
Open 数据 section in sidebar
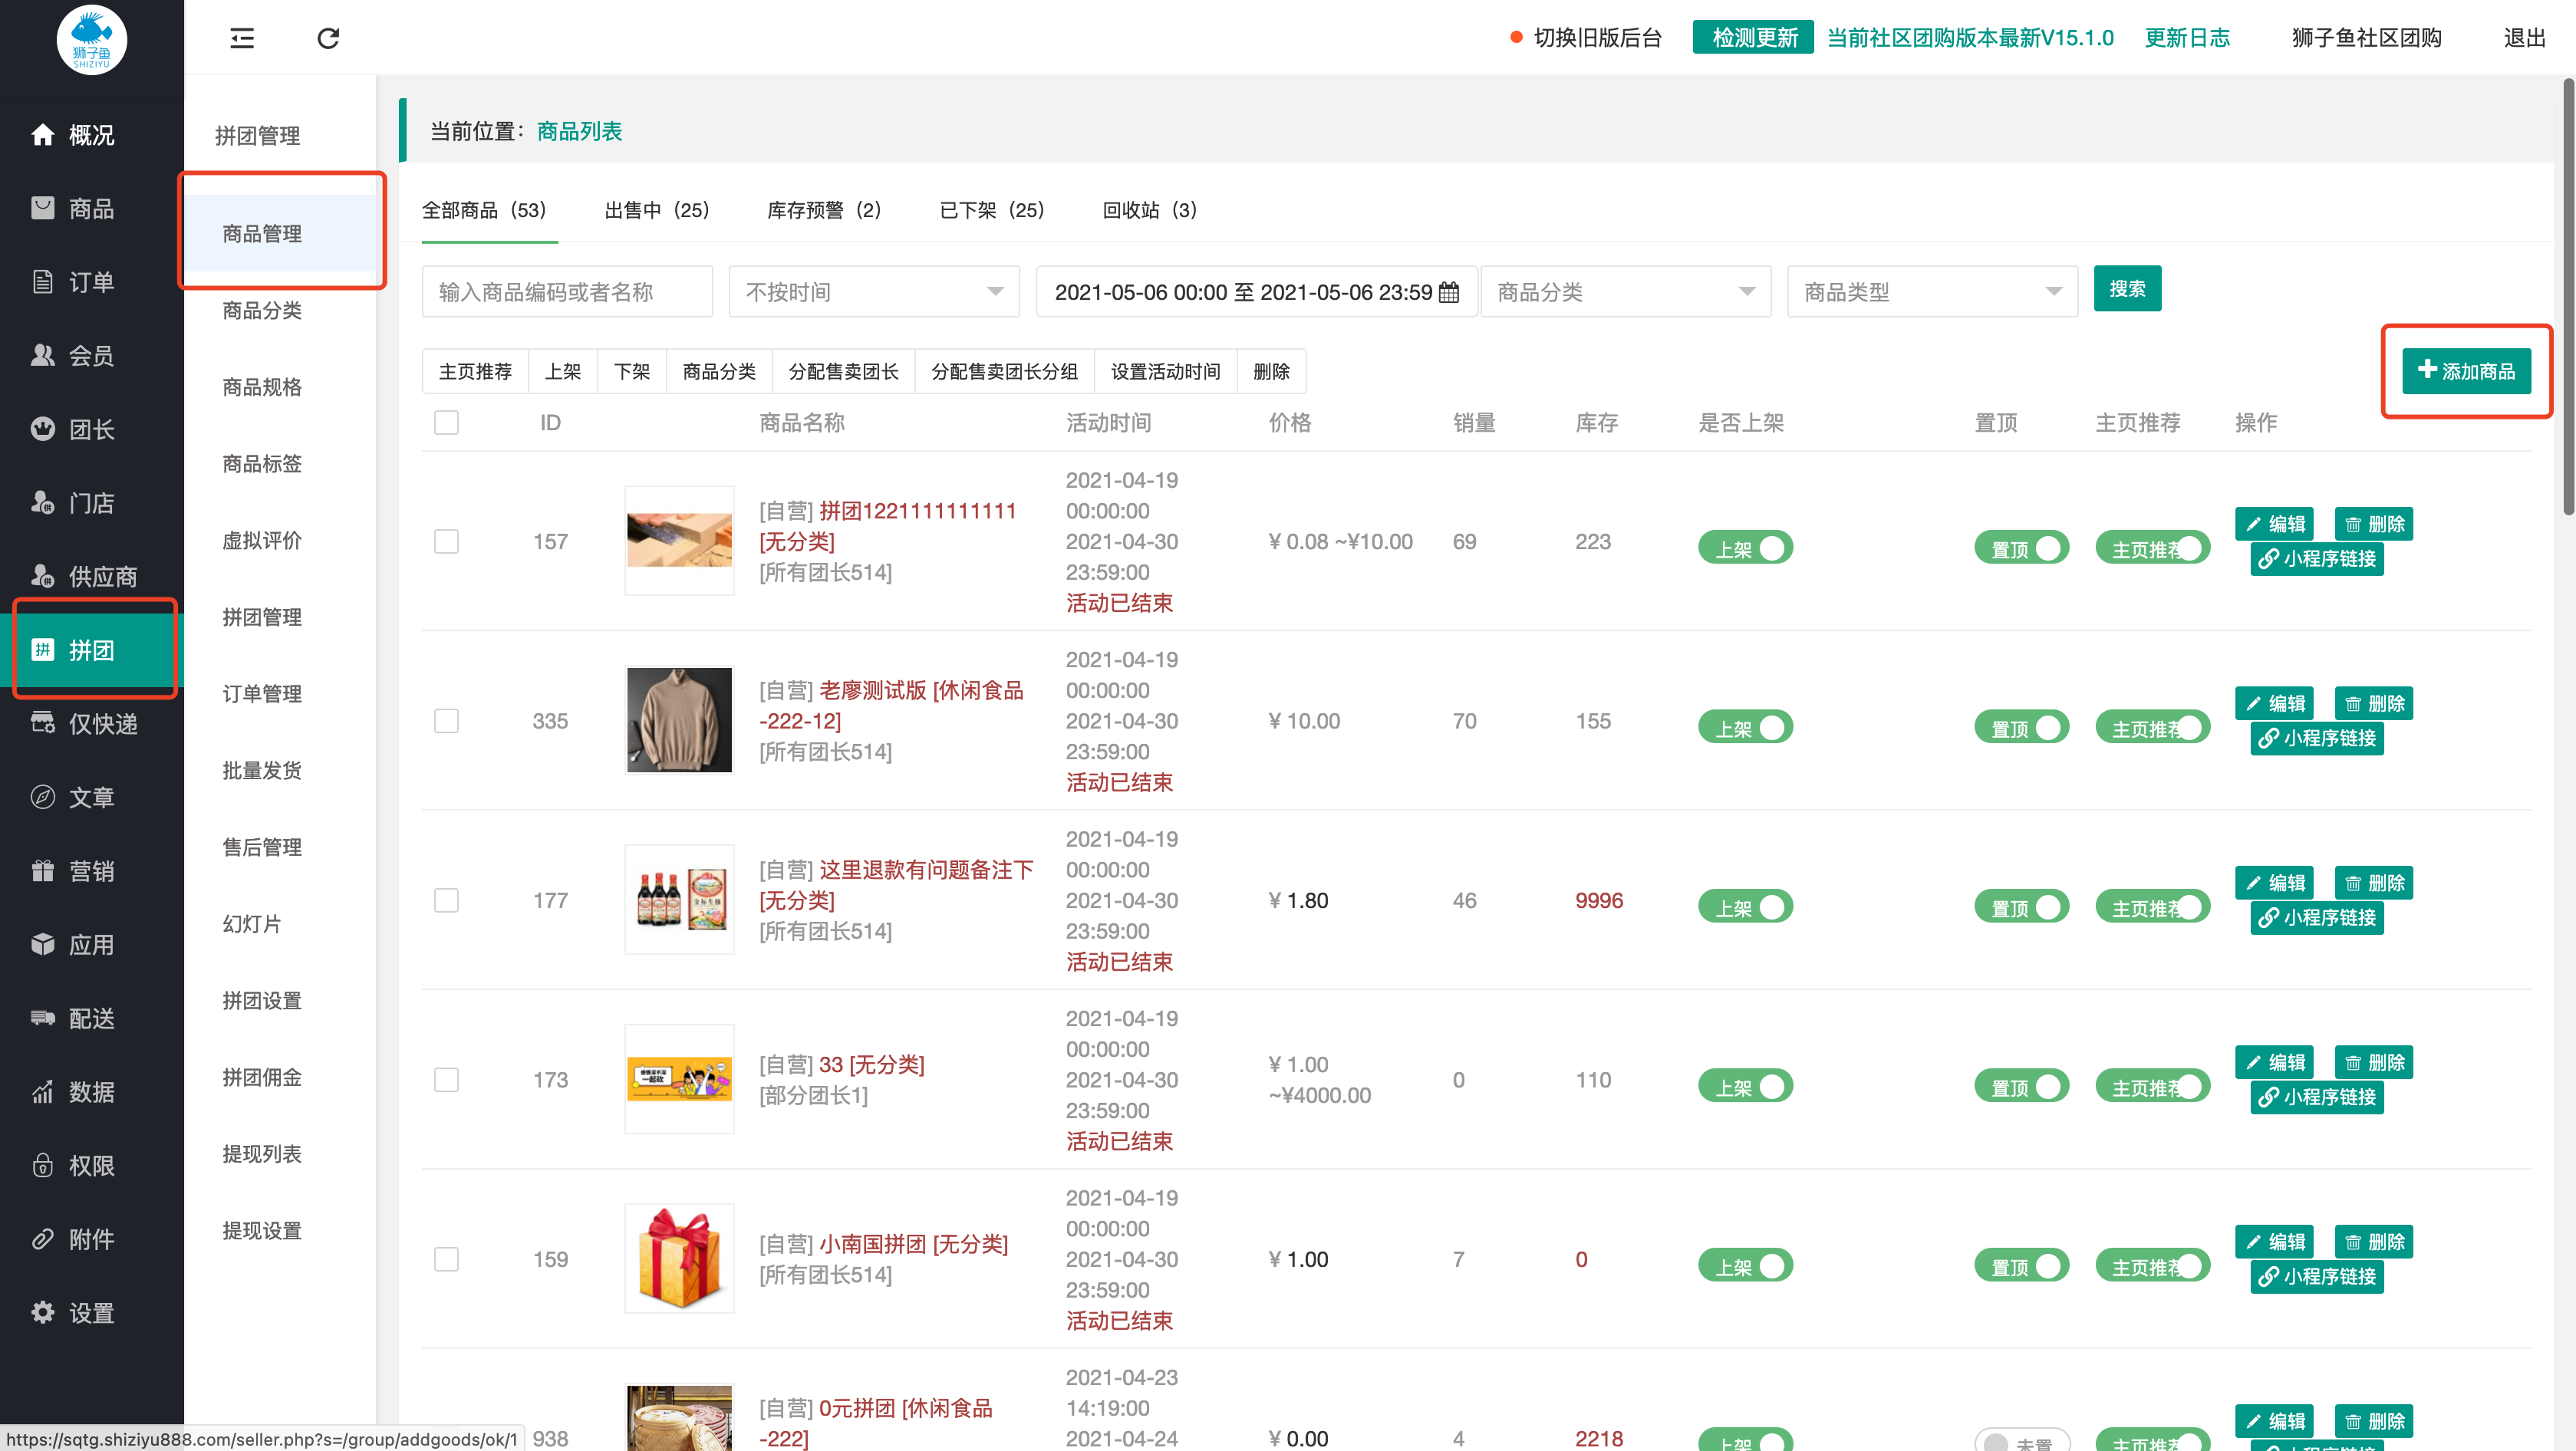pos(91,1092)
